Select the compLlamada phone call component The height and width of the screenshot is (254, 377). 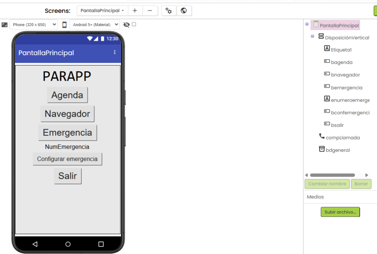pos(342,138)
